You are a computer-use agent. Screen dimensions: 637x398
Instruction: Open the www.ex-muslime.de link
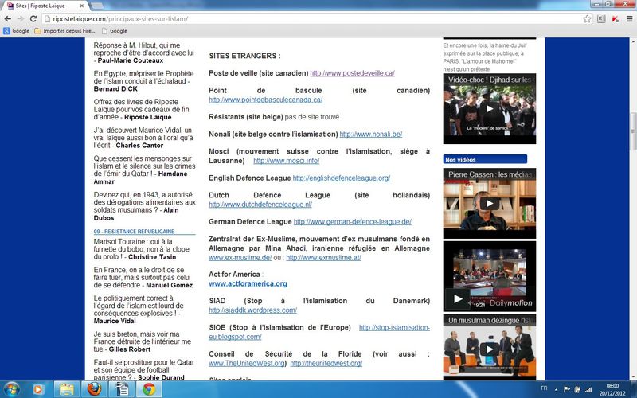[240, 257]
